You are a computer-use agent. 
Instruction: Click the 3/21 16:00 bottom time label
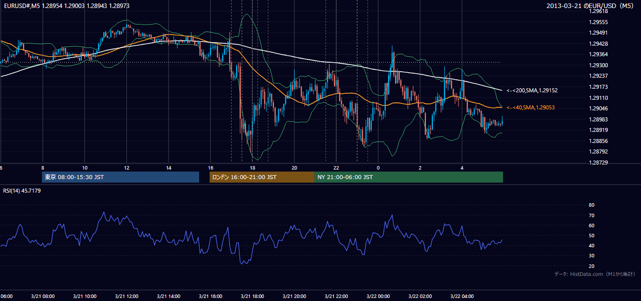click(210, 296)
